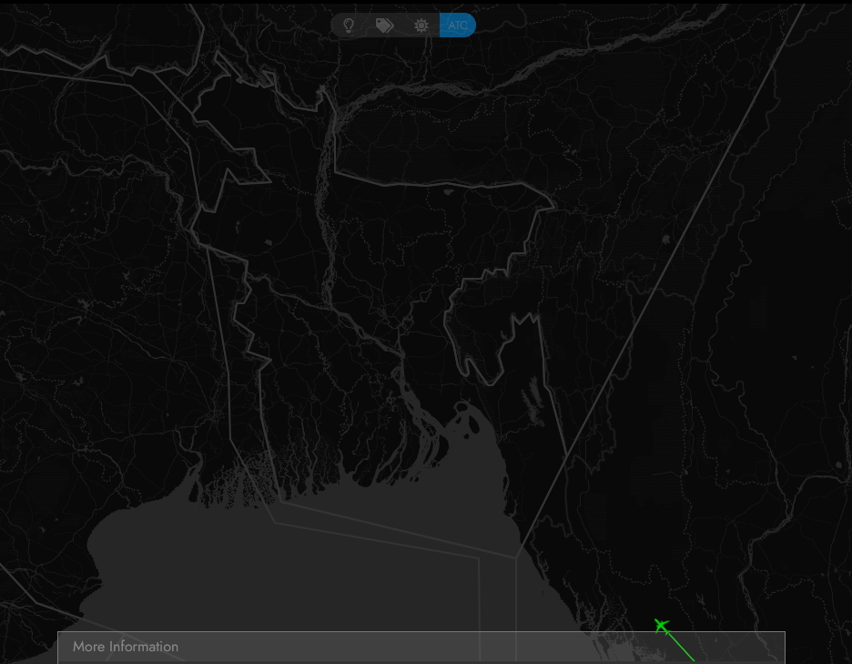Click the green flight track line
852x664 pixels.
click(681, 647)
